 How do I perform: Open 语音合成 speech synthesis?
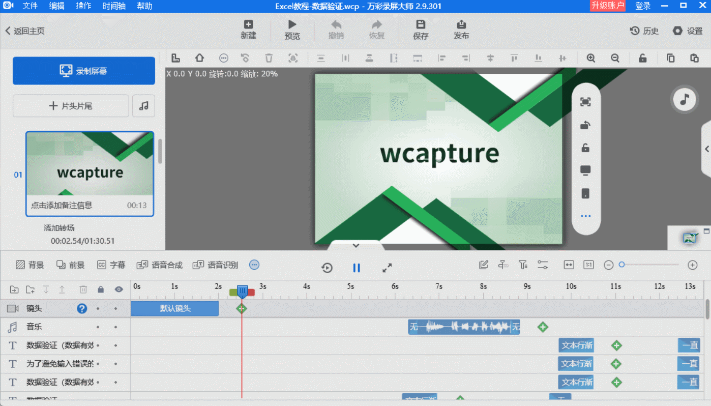pyautogui.click(x=159, y=265)
